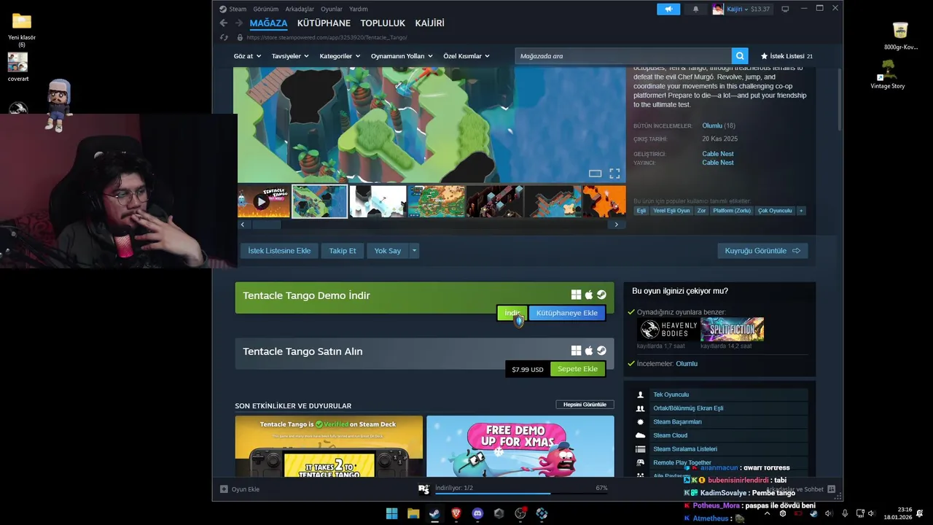Click the green İndir demo button
The height and width of the screenshot is (525, 933).
(512, 313)
